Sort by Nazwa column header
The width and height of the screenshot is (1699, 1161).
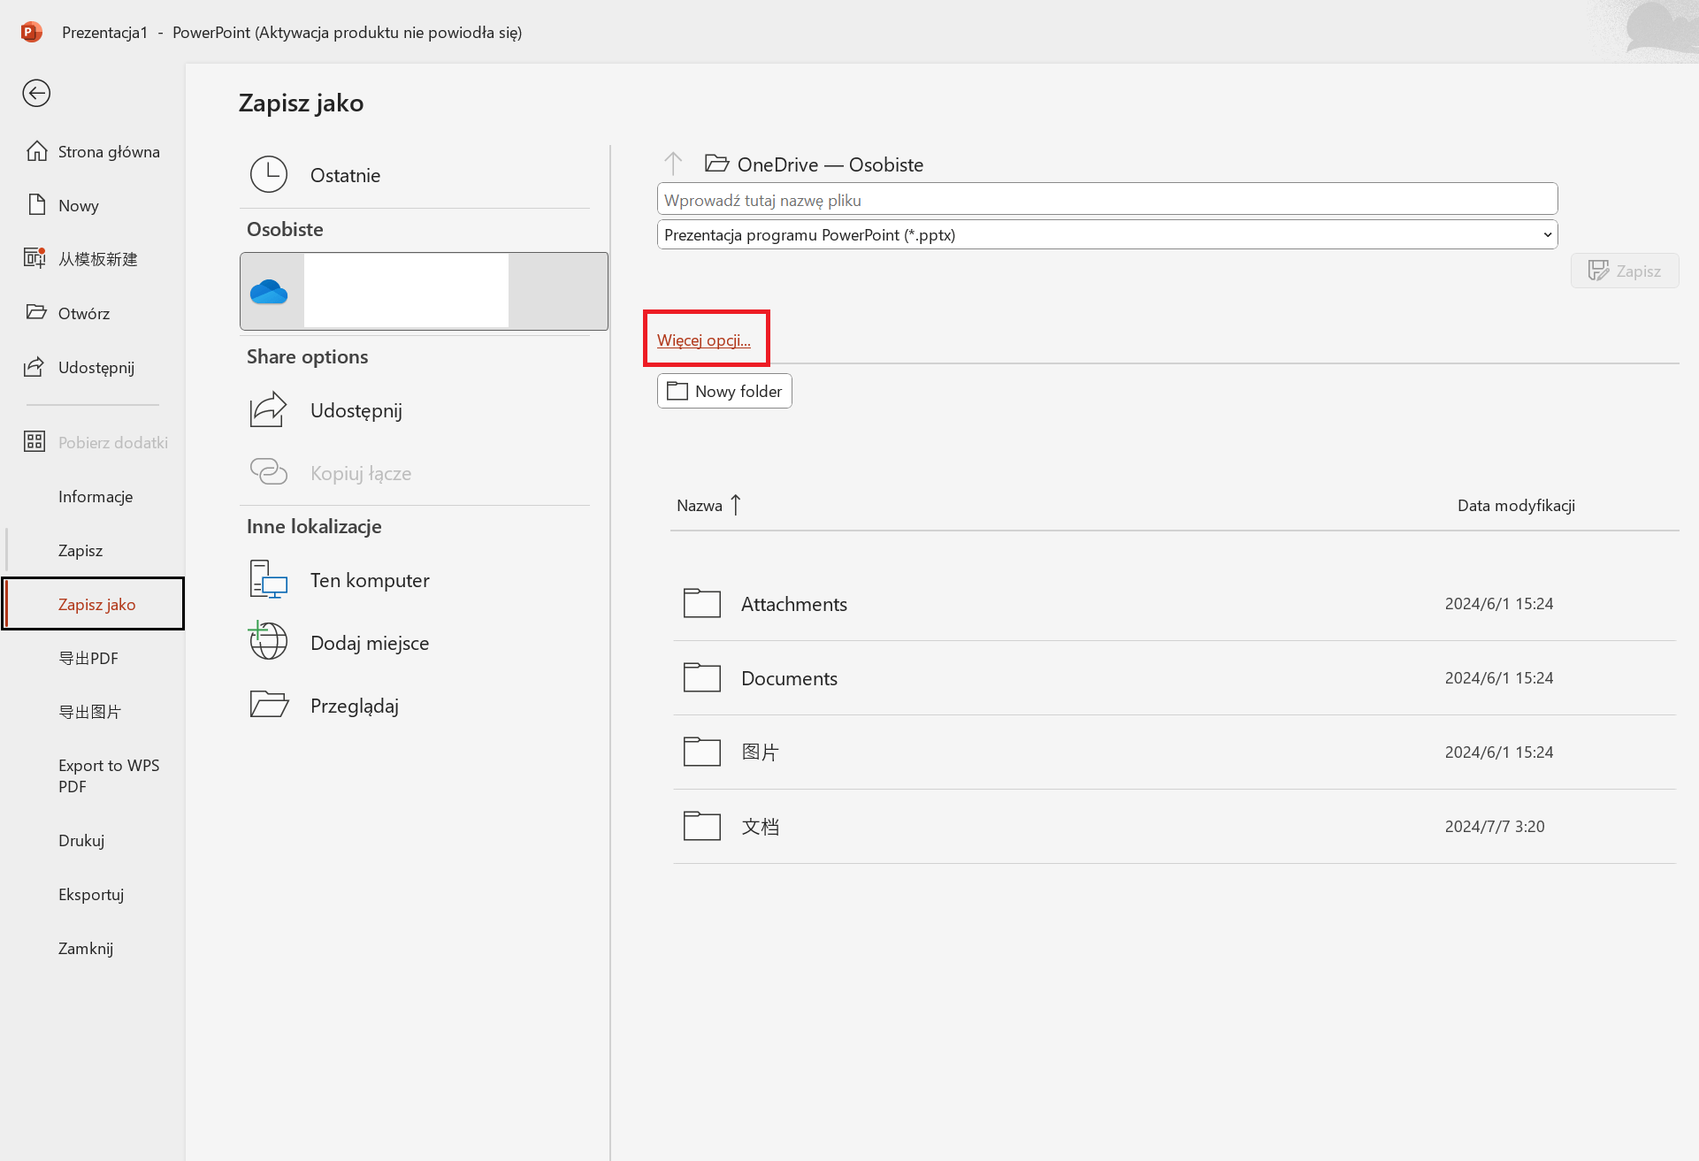[700, 506]
